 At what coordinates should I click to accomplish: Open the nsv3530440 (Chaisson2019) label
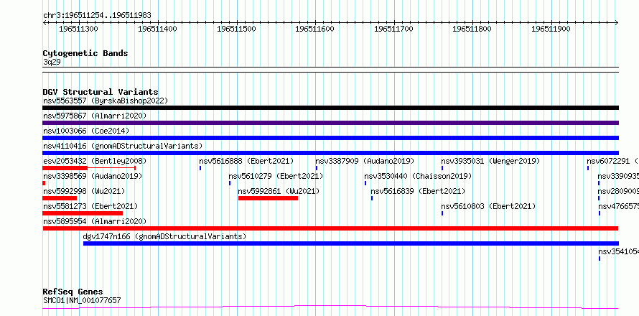click(x=418, y=176)
